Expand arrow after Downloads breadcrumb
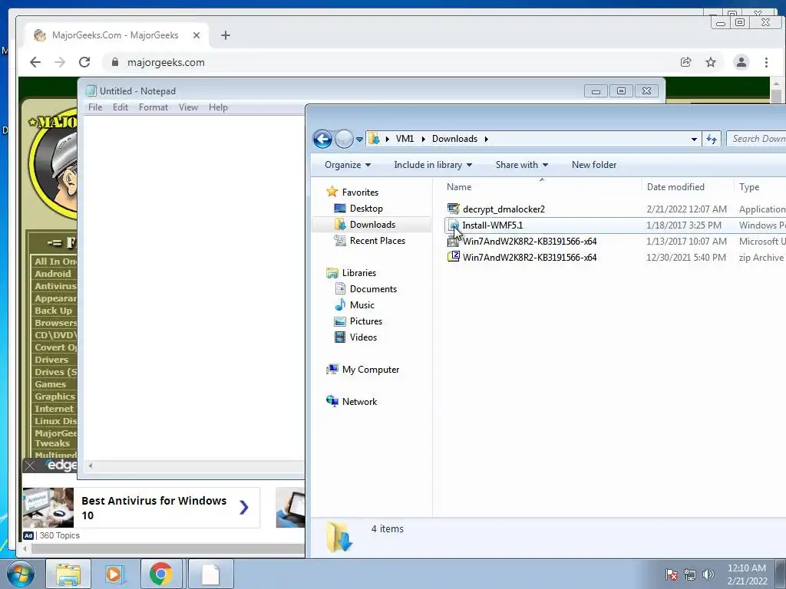 [x=486, y=139]
